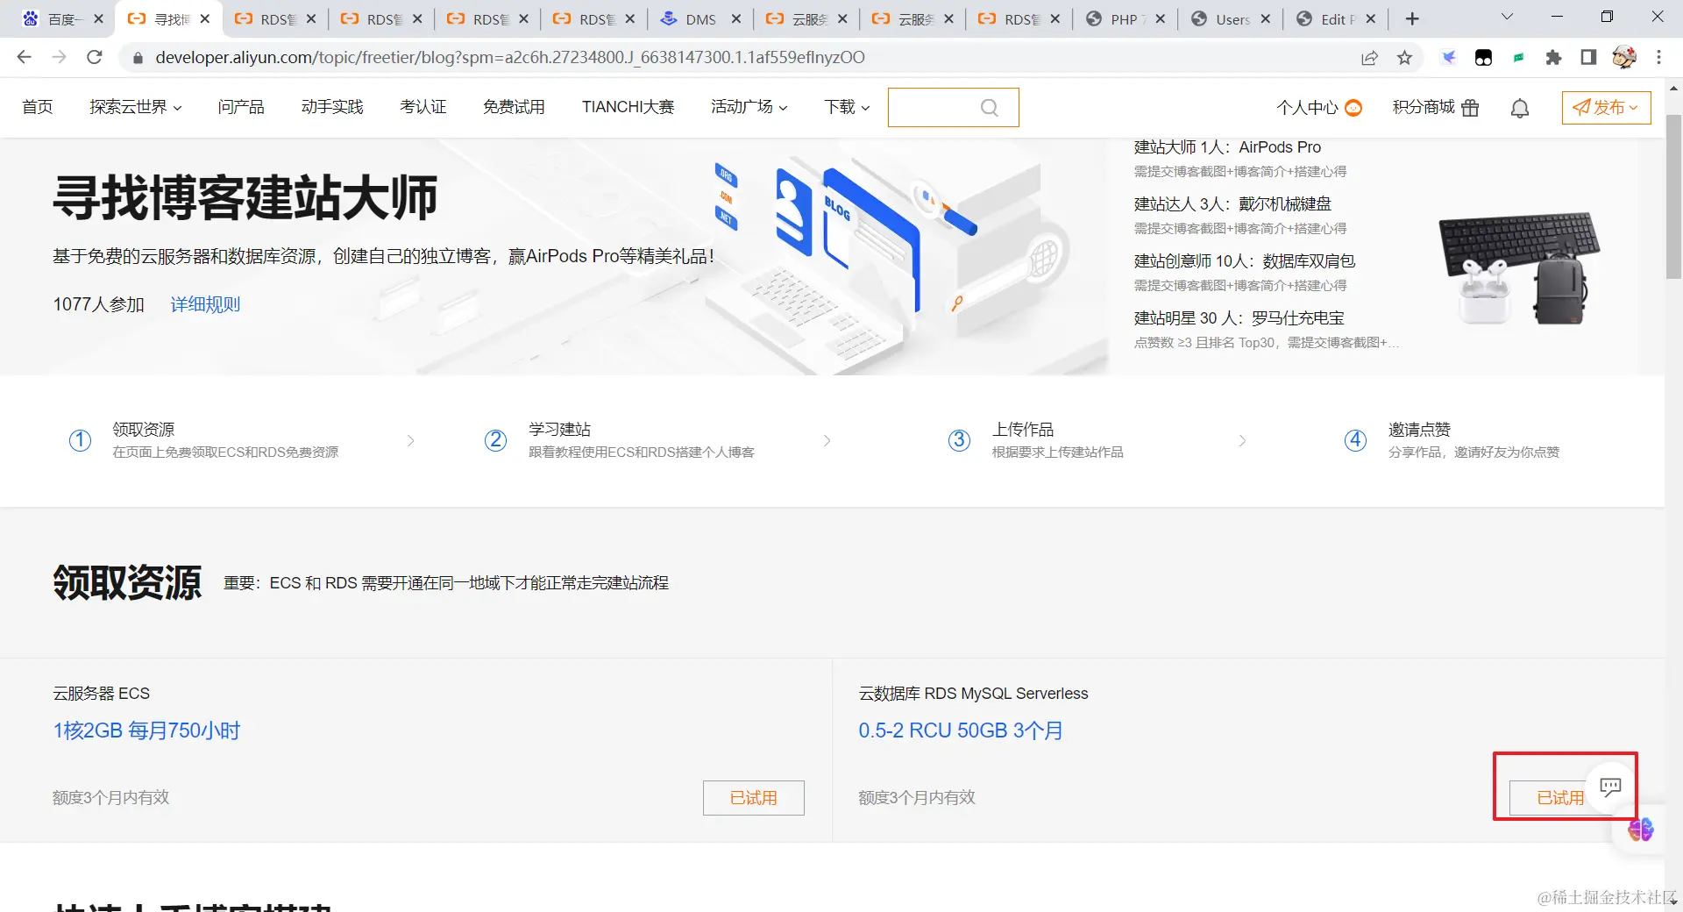Click the search magnifier icon
The image size is (1683, 912).
990,107
